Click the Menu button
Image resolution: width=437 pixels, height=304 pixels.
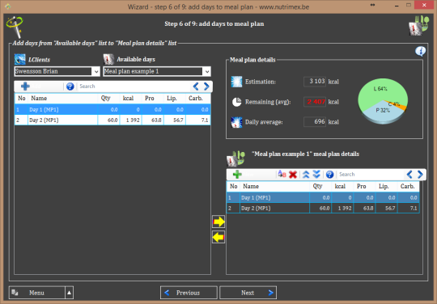click(36, 293)
